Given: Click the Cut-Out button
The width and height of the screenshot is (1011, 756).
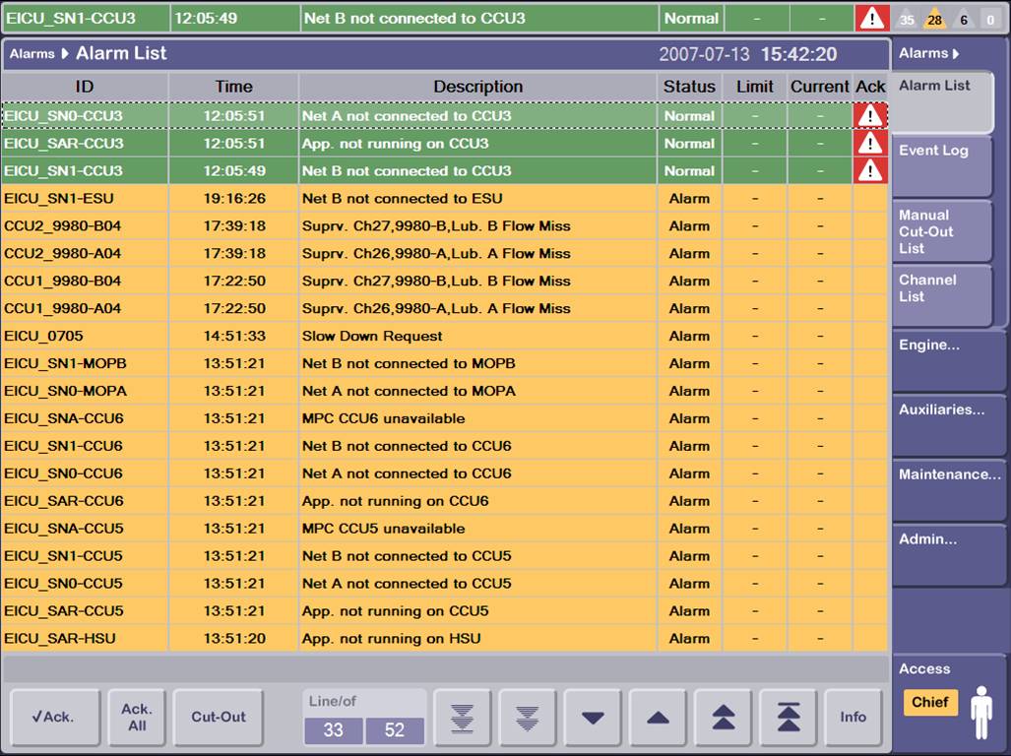Looking at the screenshot, I should (x=219, y=718).
